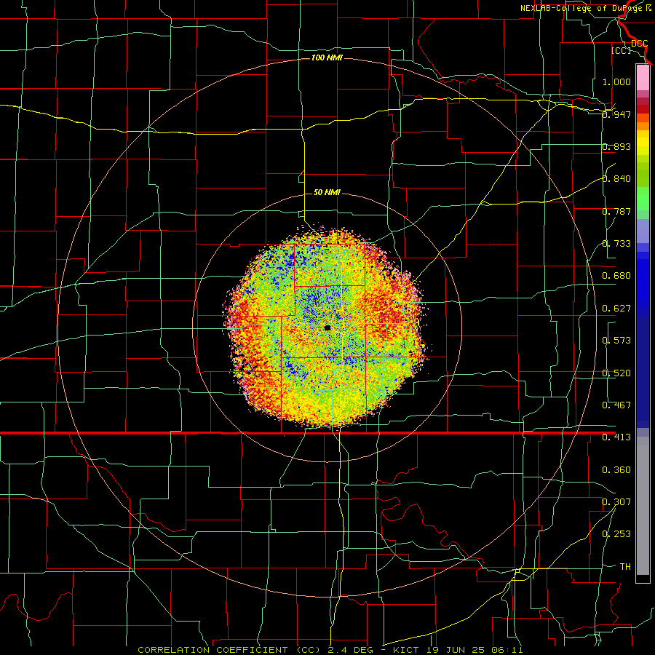Click the 50 NMI range ring label
Viewport: 655px width, 655px height.
coord(327,192)
